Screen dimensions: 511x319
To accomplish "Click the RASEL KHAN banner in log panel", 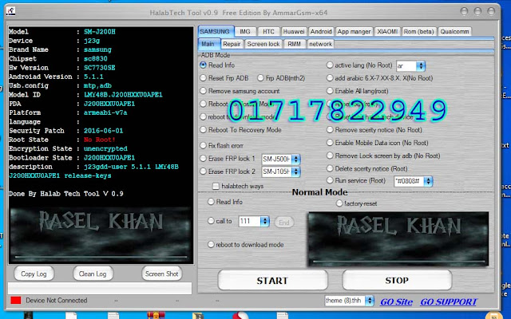I will (101, 234).
